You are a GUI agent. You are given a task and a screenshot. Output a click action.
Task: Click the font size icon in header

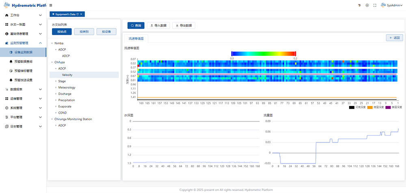pyautogui.click(x=360, y=5)
